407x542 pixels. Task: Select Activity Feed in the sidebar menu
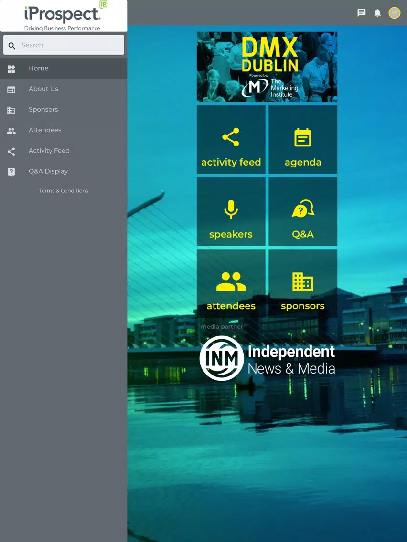[x=64, y=151]
